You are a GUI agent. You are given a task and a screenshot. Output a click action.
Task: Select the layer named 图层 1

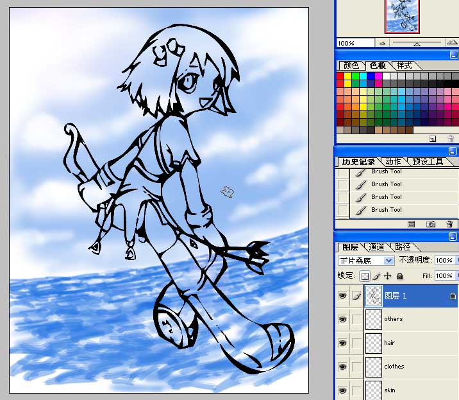click(396, 295)
